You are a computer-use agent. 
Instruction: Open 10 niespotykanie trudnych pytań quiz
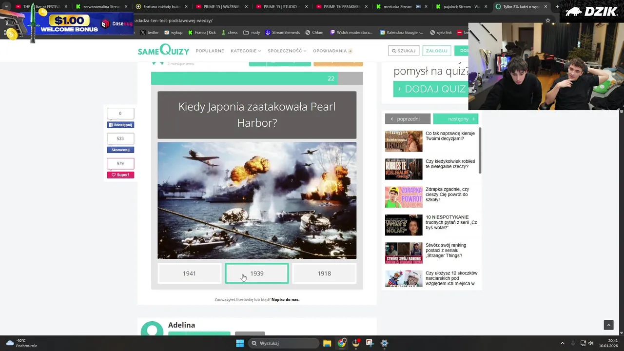(451, 222)
